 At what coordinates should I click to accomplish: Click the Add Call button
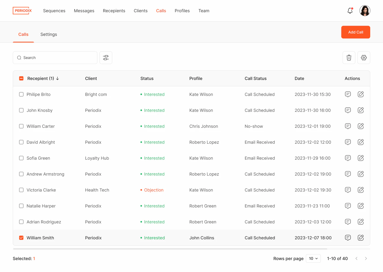click(356, 32)
